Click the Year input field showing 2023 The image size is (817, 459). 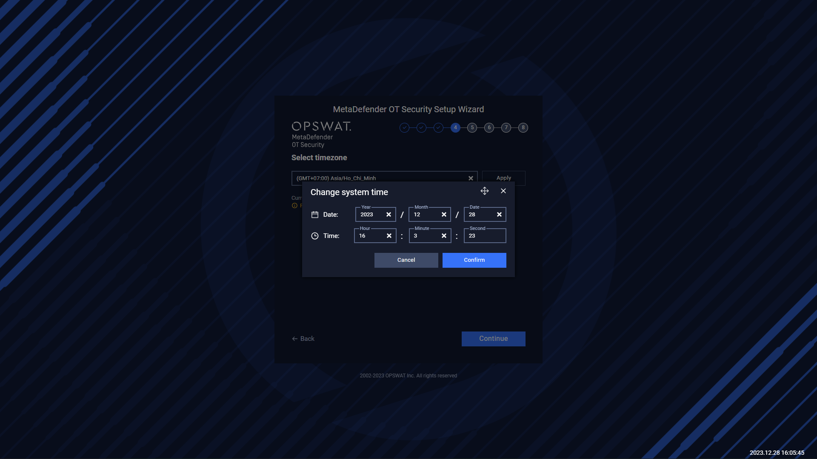[376, 215]
